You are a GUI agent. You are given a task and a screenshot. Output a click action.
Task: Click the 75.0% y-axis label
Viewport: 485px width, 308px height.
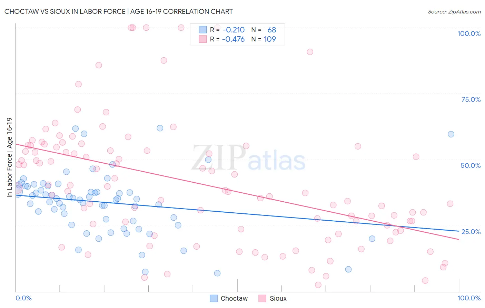[471, 99]
